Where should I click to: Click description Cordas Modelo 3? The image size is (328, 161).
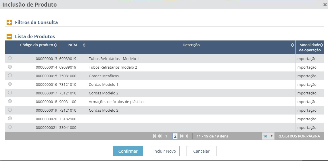coord(103,110)
